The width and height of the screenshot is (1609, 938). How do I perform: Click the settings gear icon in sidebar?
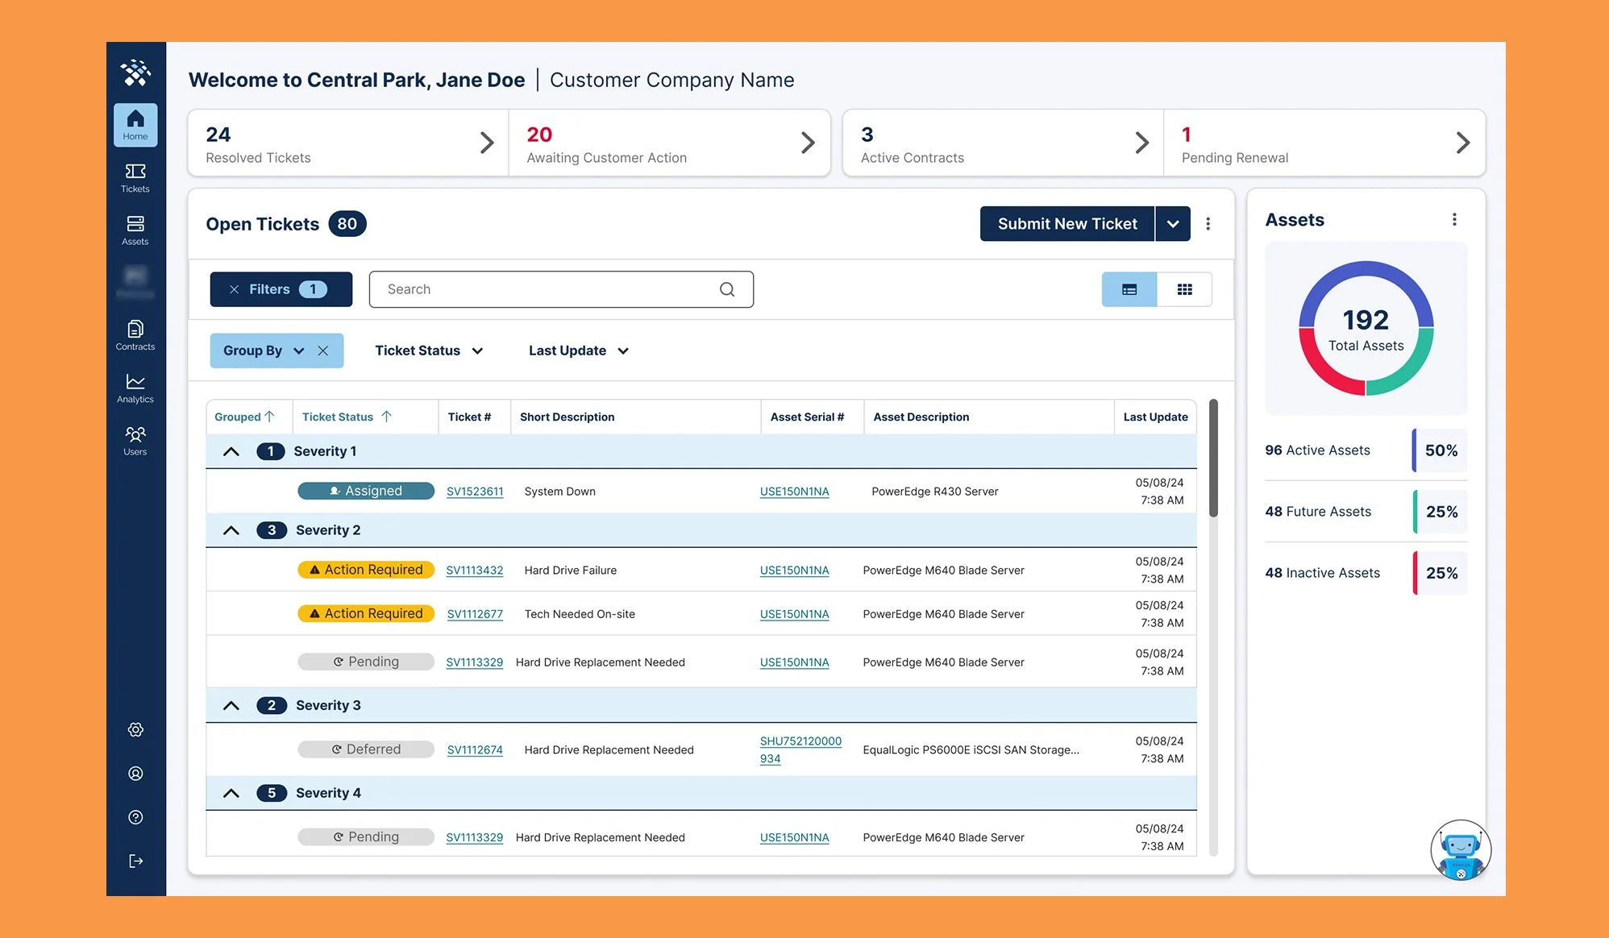point(135,729)
